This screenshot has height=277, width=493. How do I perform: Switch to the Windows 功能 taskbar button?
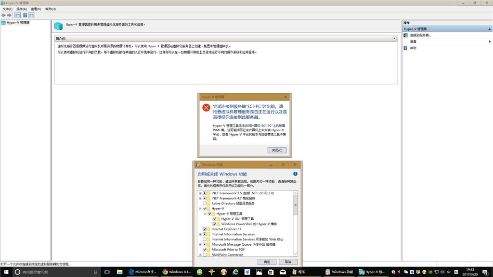pos(339,272)
